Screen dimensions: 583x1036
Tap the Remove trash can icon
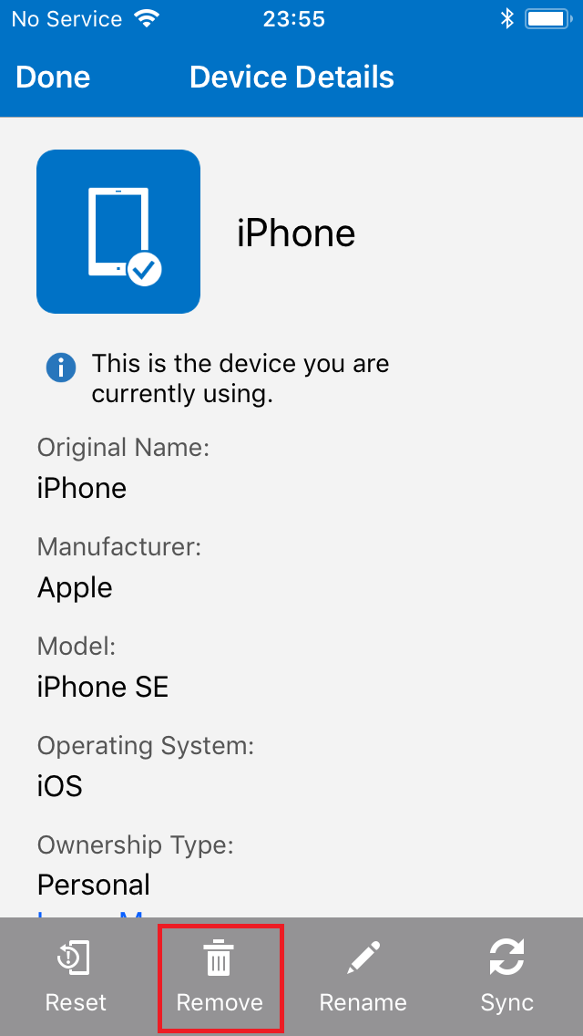point(219,958)
